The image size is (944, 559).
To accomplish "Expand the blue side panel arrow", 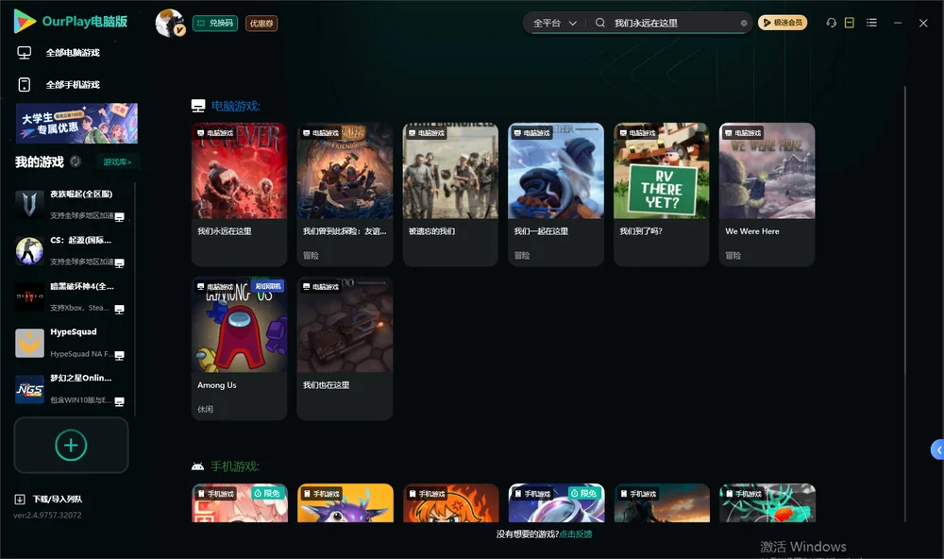I will (x=938, y=450).
